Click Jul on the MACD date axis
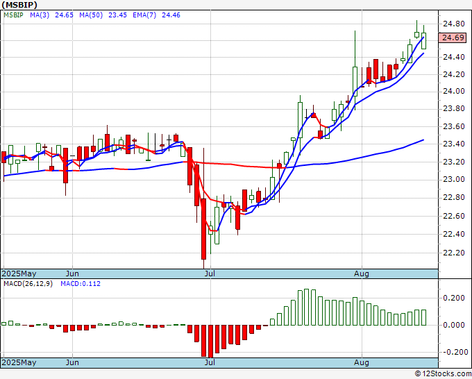Image resolution: width=472 pixels, height=379 pixels. point(210,362)
